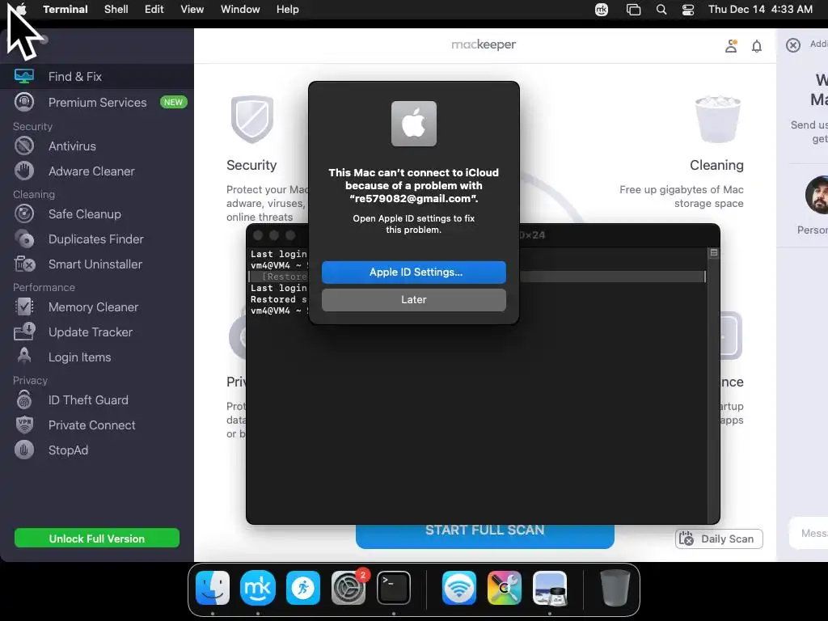Click the ID Theft Guard fingerprint icon
Viewport: 828px width, 621px height.
(24, 399)
